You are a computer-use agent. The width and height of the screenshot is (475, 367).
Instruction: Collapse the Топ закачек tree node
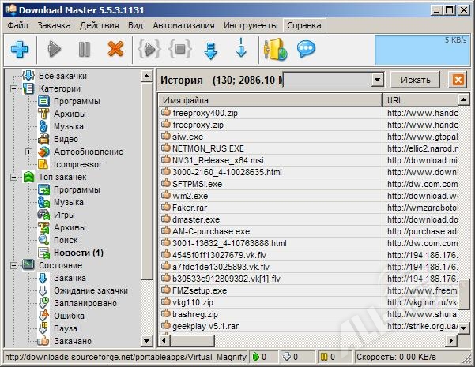click(x=14, y=177)
